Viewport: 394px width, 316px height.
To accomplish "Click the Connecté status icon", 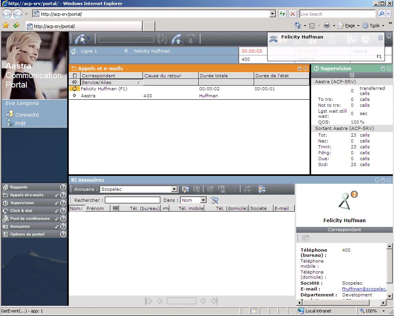I will [9, 114].
